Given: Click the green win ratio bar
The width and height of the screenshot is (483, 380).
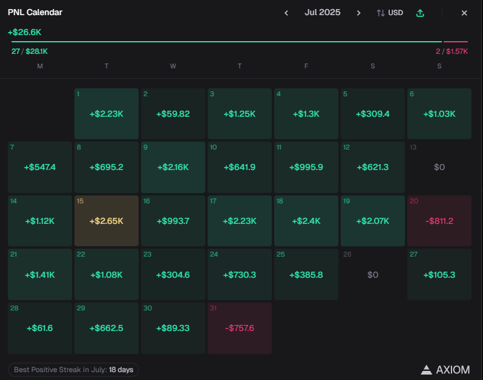Looking at the screenshot, I should (227, 42).
